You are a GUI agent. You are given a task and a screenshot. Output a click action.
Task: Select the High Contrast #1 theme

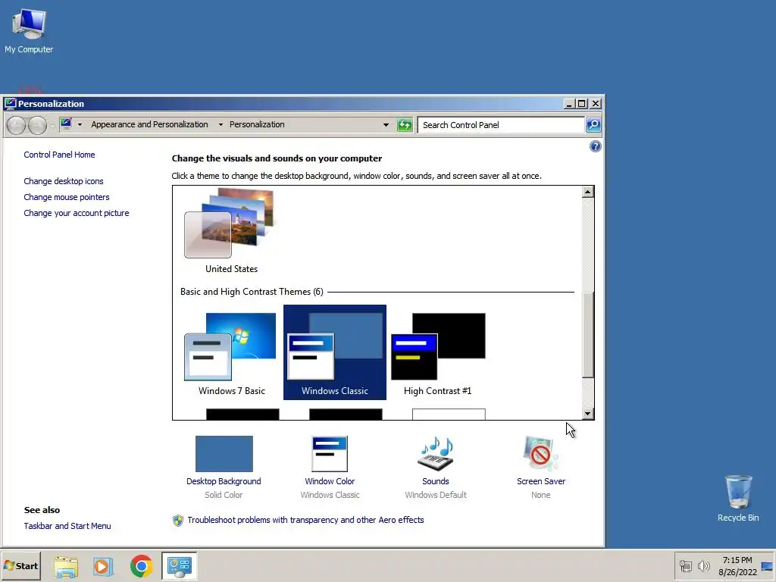pos(438,353)
